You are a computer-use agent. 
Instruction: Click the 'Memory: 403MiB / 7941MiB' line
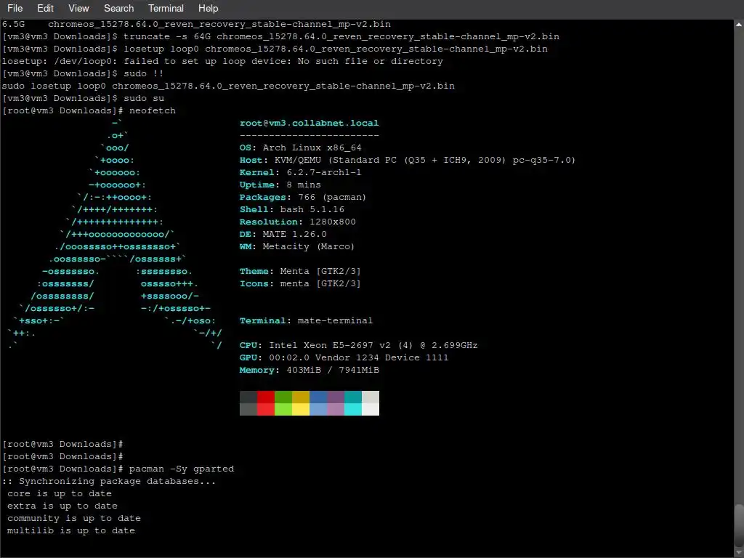click(310, 370)
